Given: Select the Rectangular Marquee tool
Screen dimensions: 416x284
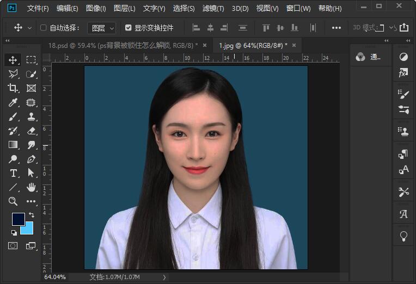Looking at the screenshot, I should [31, 60].
